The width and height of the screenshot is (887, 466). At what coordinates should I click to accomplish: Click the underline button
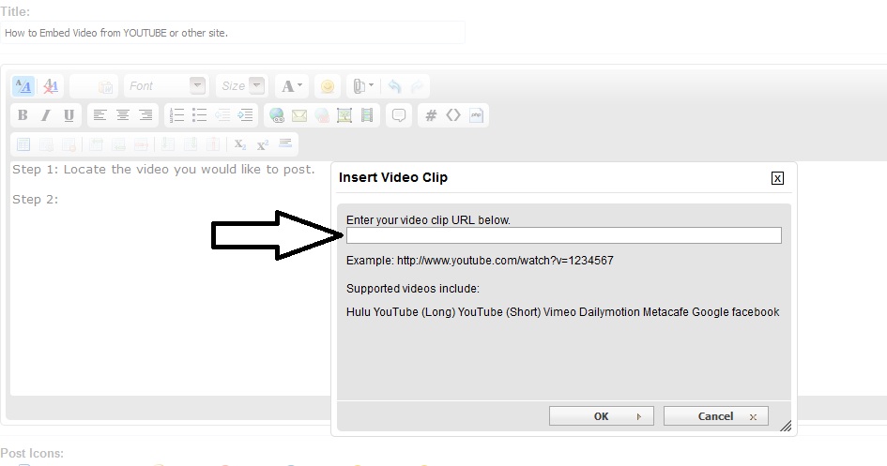[x=69, y=115]
